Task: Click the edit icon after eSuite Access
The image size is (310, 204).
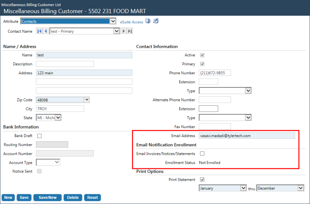Action: click(x=155, y=21)
